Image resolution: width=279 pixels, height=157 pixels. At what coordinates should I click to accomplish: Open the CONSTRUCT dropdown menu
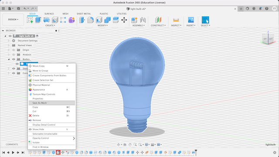[x=158, y=25]
